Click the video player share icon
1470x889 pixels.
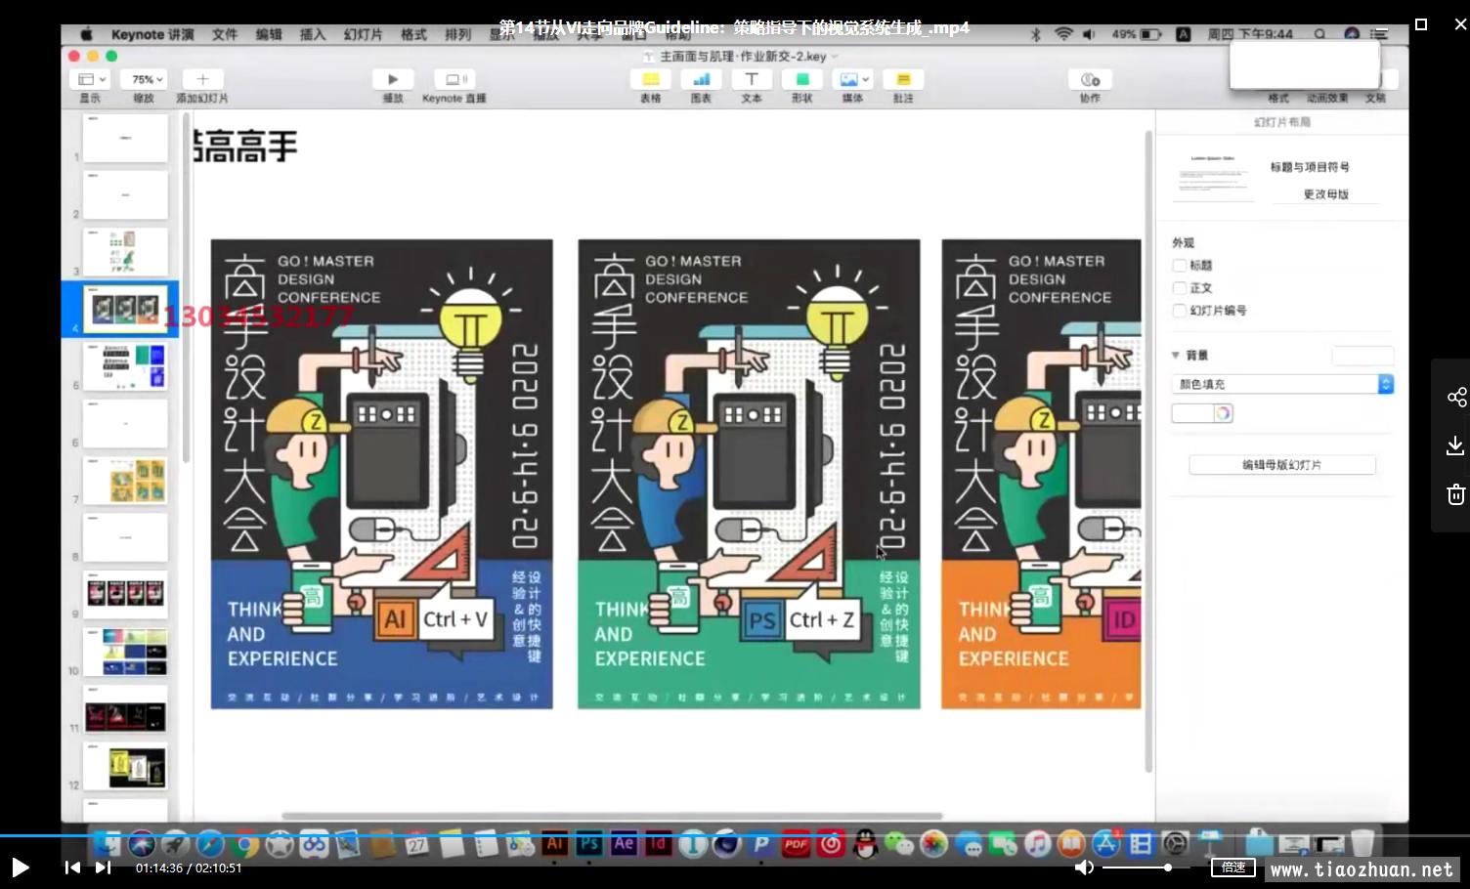pyautogui.click(x=1456, y=397)
